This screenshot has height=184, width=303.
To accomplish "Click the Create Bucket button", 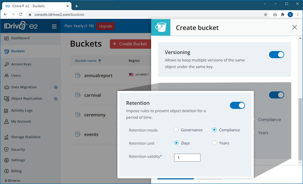I will [130, 44].
